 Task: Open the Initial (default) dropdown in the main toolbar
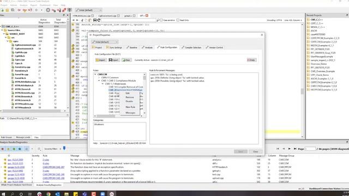click(88, 10)
